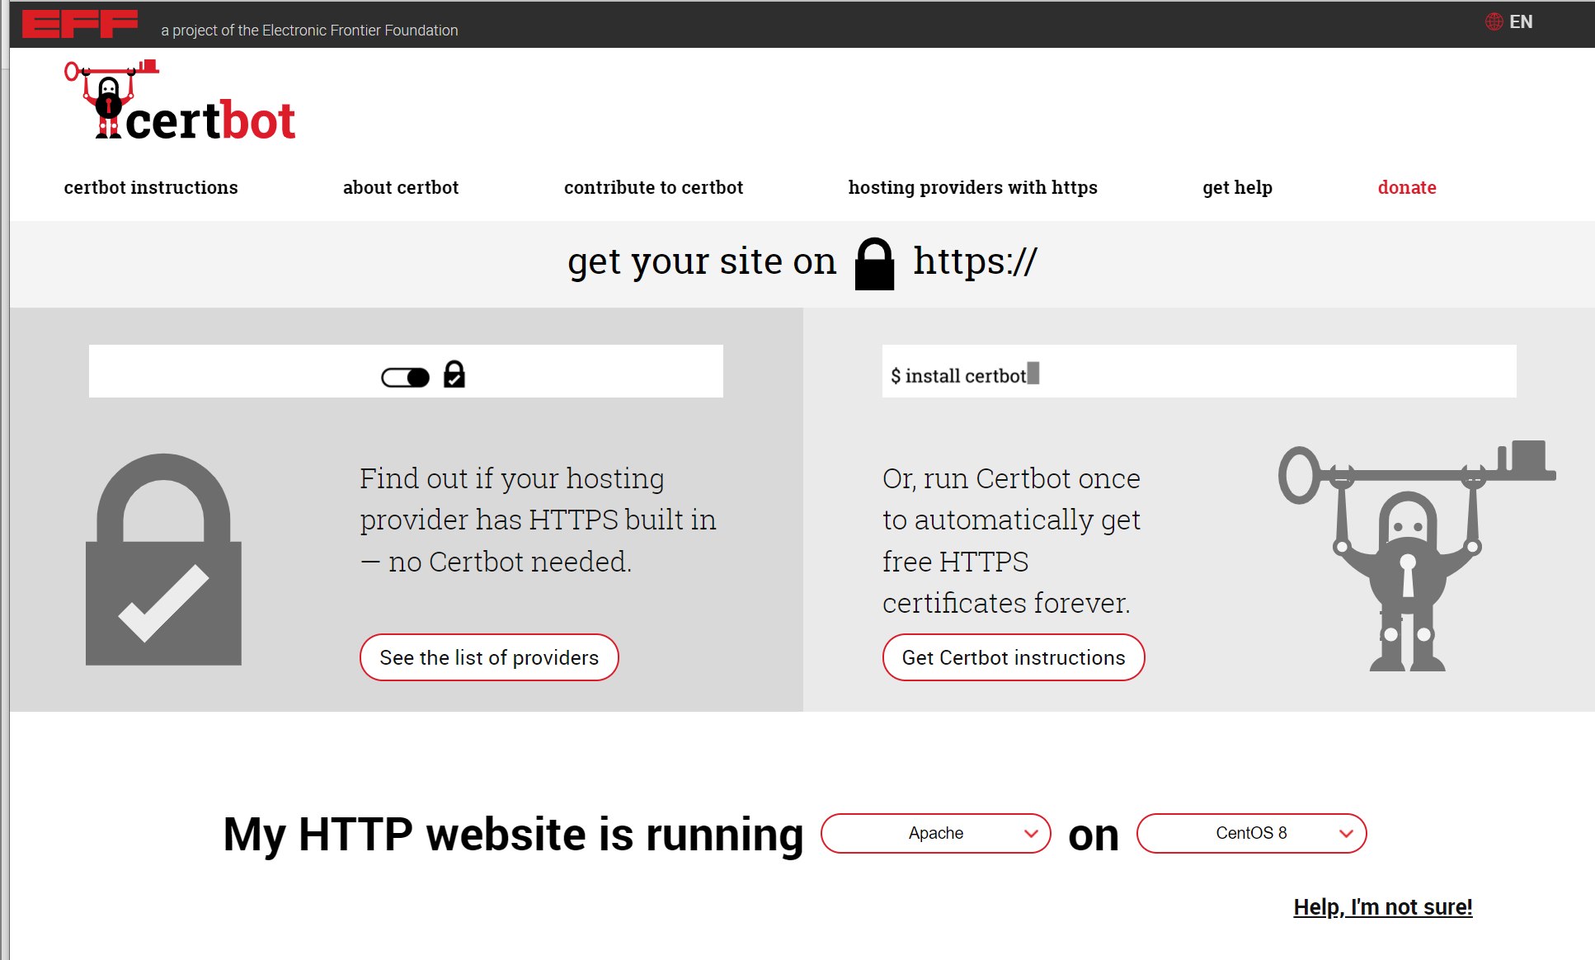This screenshot has height=960, width=1595.
Task: Click the red donate link
Action: [x=1407, y=187]
